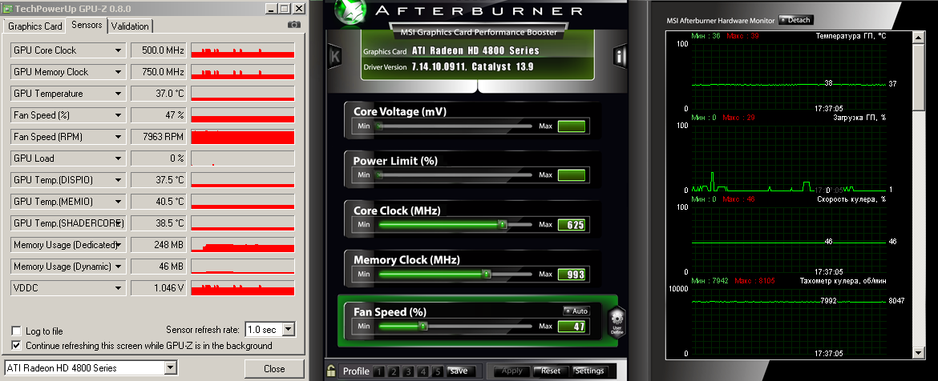Screen dimensions: 938x381
Task: Reset Afterburner settings to default
Action: [550, 371]
